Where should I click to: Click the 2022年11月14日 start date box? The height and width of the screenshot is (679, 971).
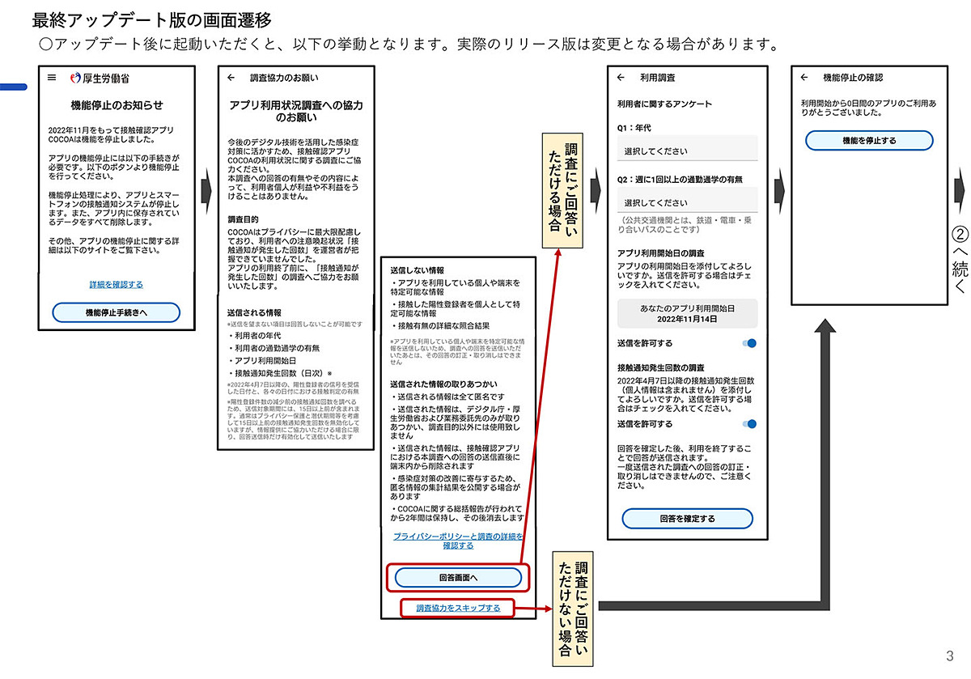pos(687,314)
